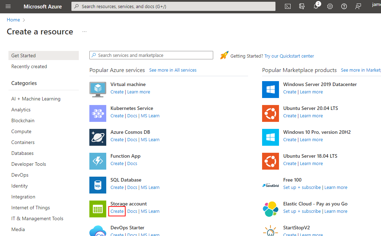Image resolution: width=381 pixels, height=236 pixels.
Task: Click the Popular Marketplace products heading
Action: 299,70
